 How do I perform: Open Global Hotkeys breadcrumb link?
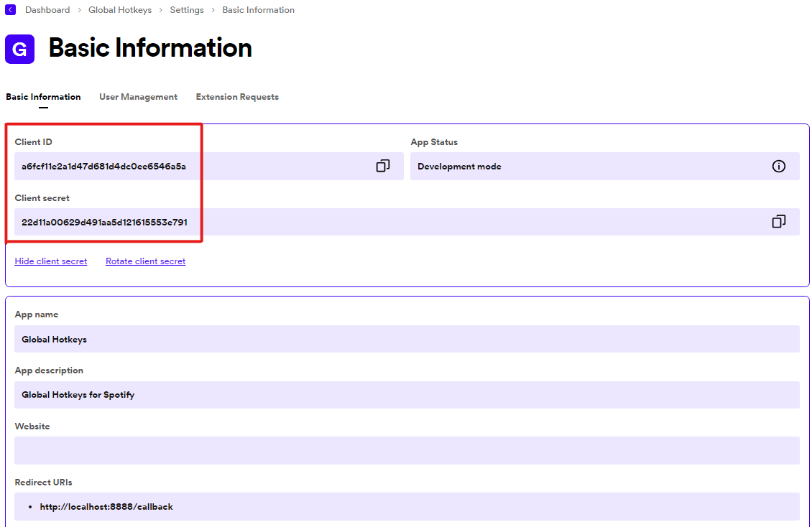[119, 10]
